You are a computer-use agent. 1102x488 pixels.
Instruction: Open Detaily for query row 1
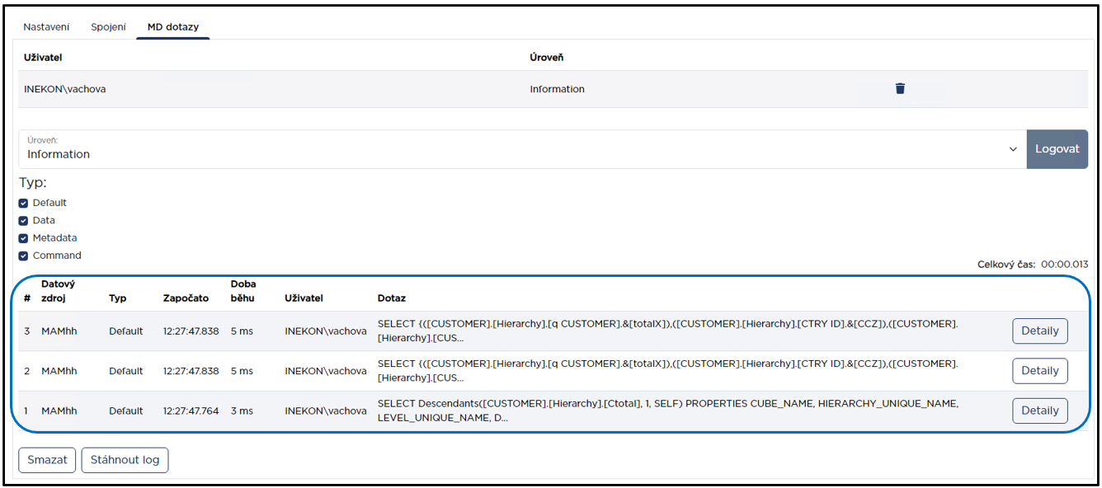pyautogui.click(x=1040, y=411)
